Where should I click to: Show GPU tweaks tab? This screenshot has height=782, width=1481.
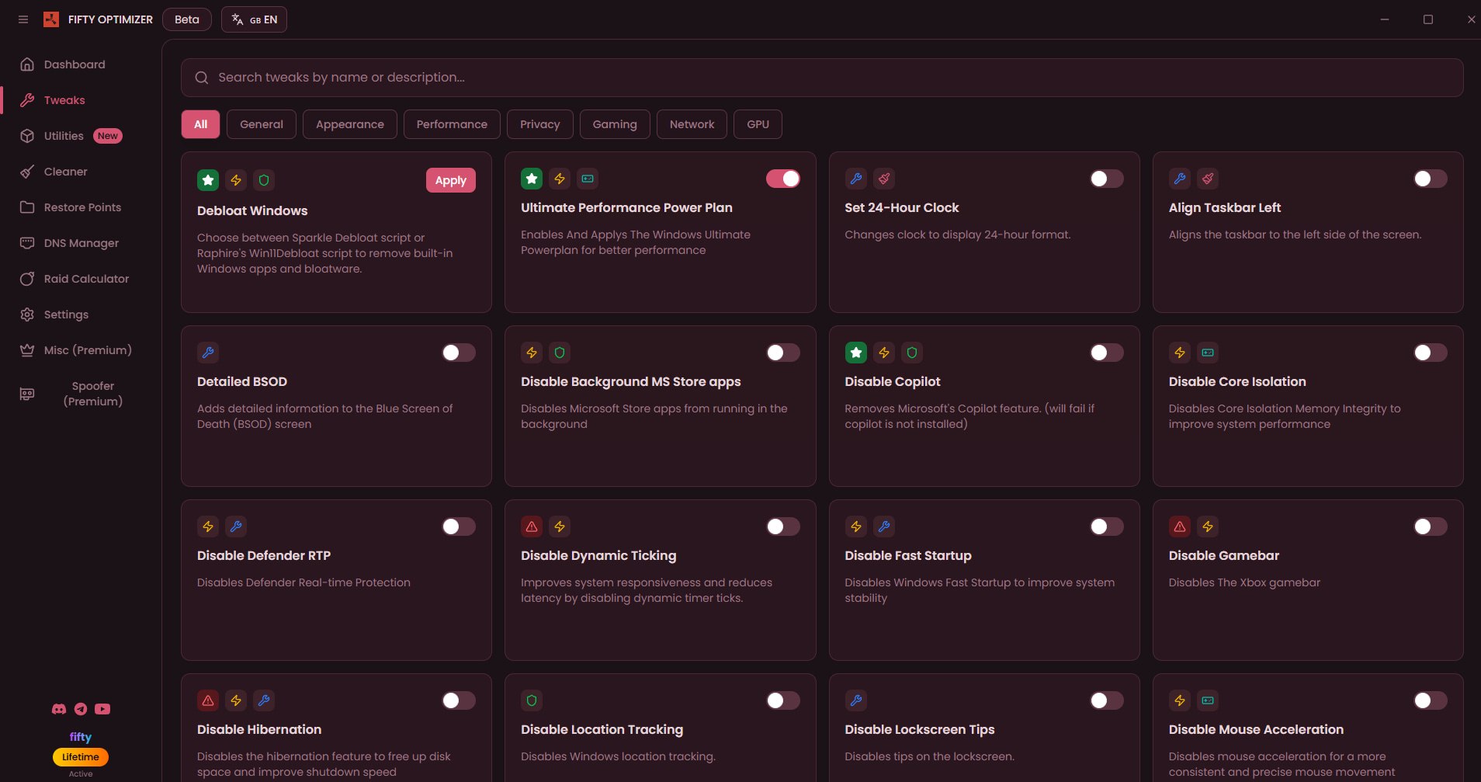(758, 124)
